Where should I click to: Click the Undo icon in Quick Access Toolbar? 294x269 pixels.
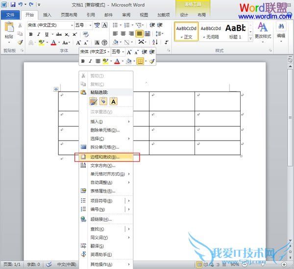(20, 4)
